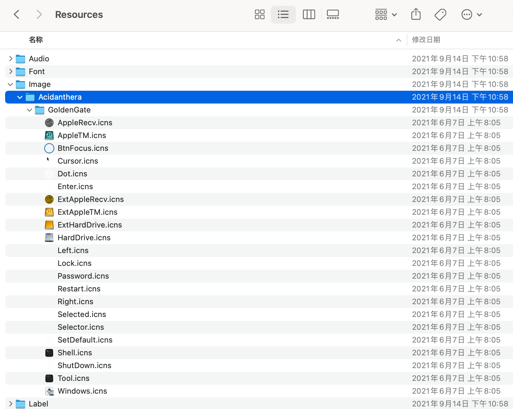Screen dimensions: 513x409
Task: Click the Windows.icns drive icon
Action: (49, 391)
